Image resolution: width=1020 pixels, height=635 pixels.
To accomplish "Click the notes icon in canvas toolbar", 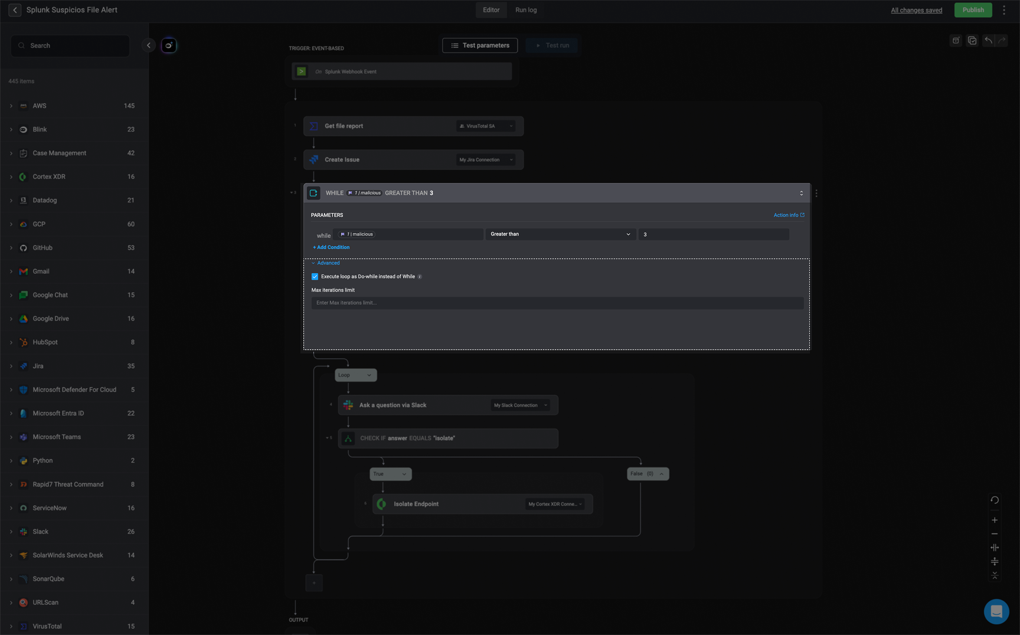I will click(x=956, y=40).
